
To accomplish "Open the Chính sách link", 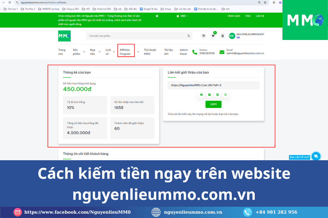I will (234, 16).
